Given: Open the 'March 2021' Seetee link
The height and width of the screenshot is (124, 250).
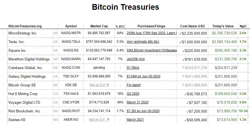Looking at the screenshot, I should coord(135,120).
